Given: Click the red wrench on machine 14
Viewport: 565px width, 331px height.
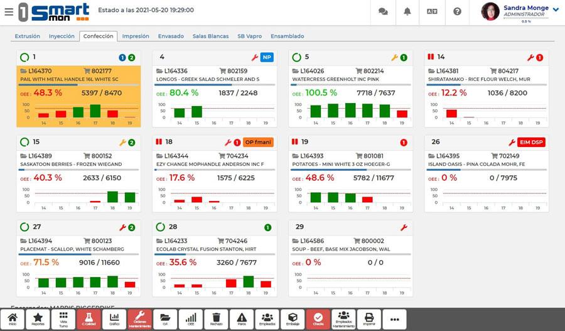Looking at the screenshot, I should (x=530, y=57).
